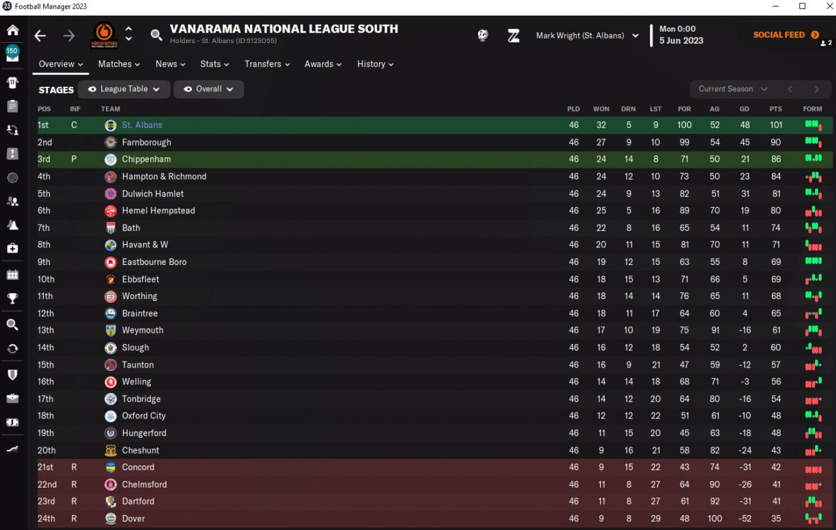
Task: Click the Scouting magnifier sidebar icon
Action: 12,324
